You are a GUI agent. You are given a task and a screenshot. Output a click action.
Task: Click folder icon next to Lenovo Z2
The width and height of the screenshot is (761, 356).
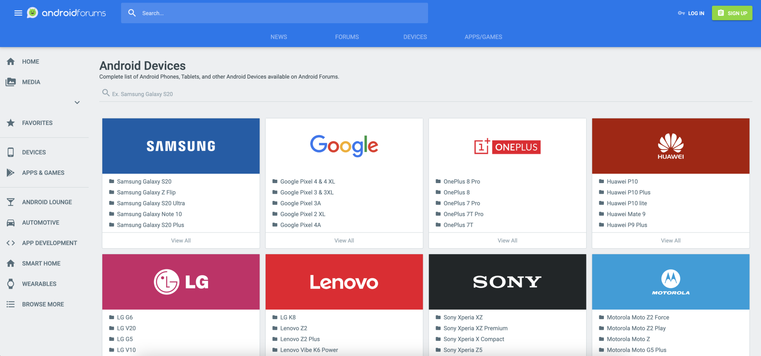(x=275, y=328)
